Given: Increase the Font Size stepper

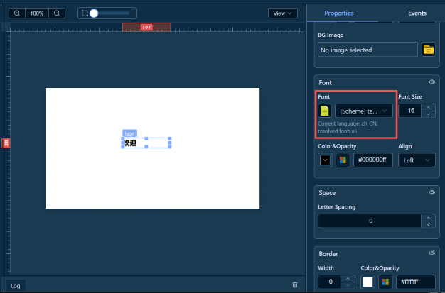Looking at the screenshot, I should click(429, 107).
